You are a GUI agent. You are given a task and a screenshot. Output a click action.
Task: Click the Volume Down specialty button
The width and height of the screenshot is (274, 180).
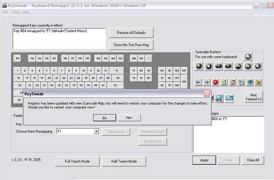(248, 66)
